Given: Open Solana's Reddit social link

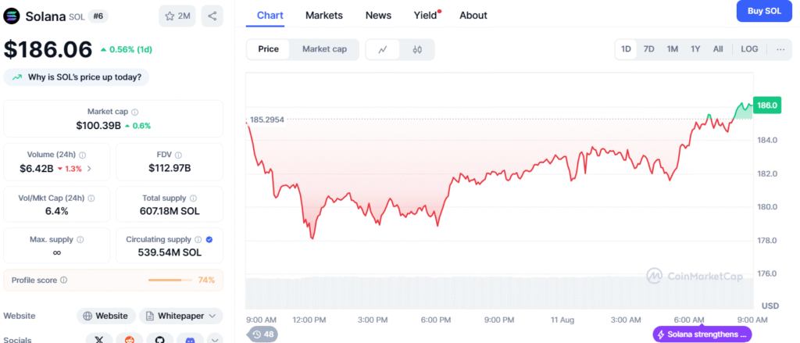Looking at the screenshot, I should pos(129,339).
